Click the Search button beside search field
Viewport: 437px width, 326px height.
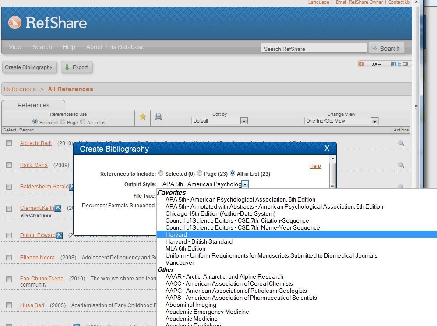coord(386,48)
